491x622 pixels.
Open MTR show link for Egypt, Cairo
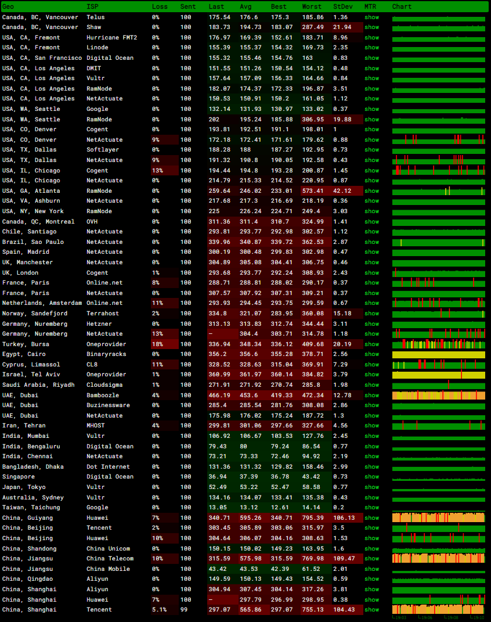pos(371,354)
